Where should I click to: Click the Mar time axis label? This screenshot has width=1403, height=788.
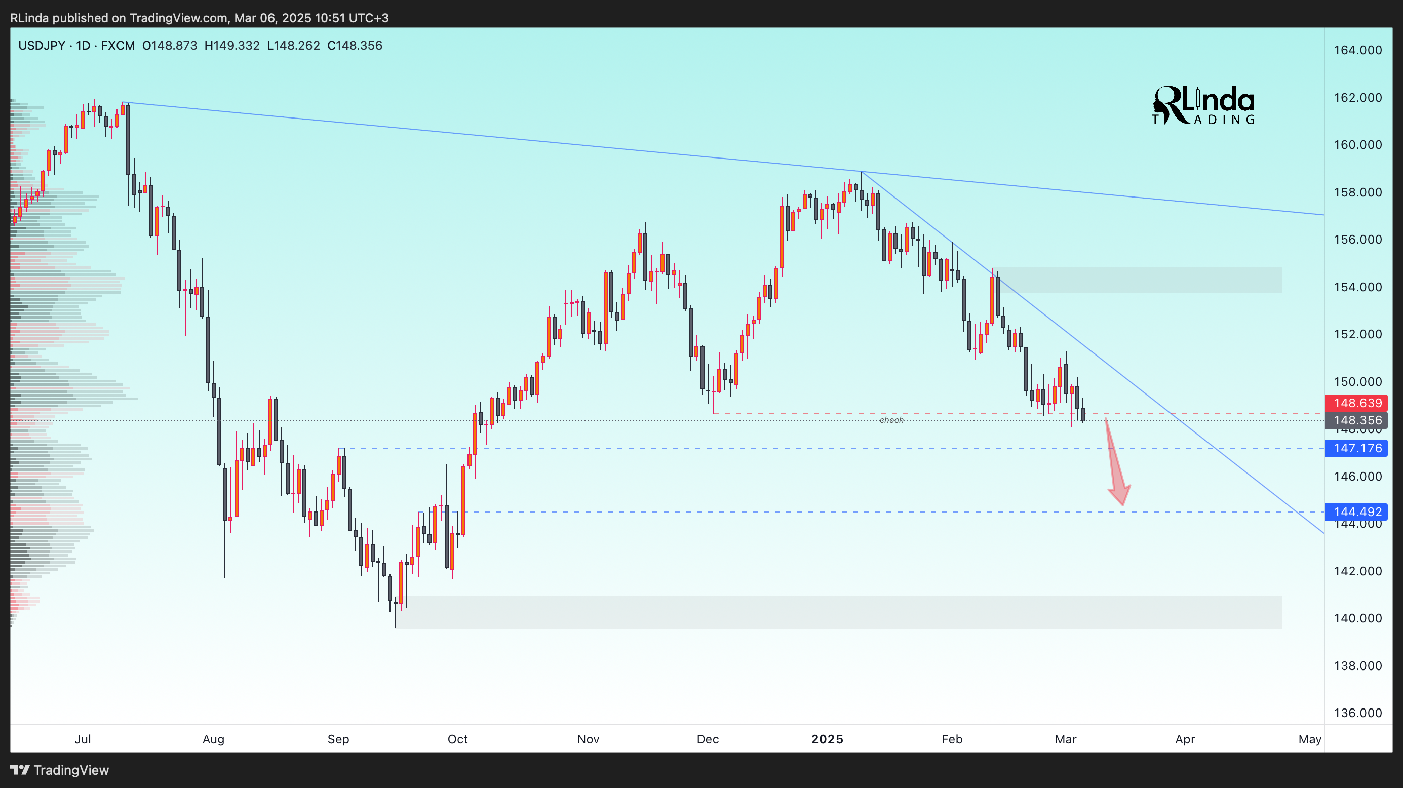pos(1066,739)
